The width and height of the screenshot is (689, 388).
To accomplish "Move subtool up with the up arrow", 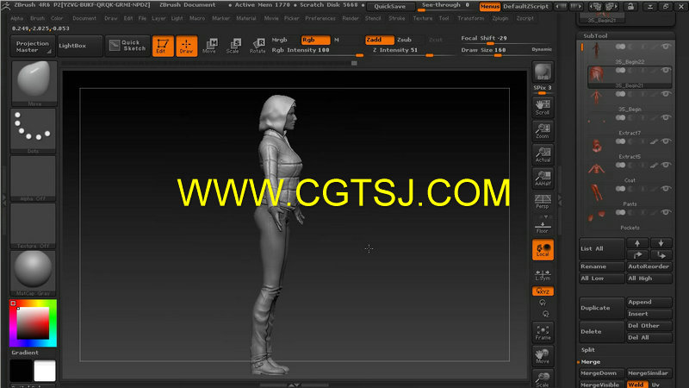I will (637, 243).
